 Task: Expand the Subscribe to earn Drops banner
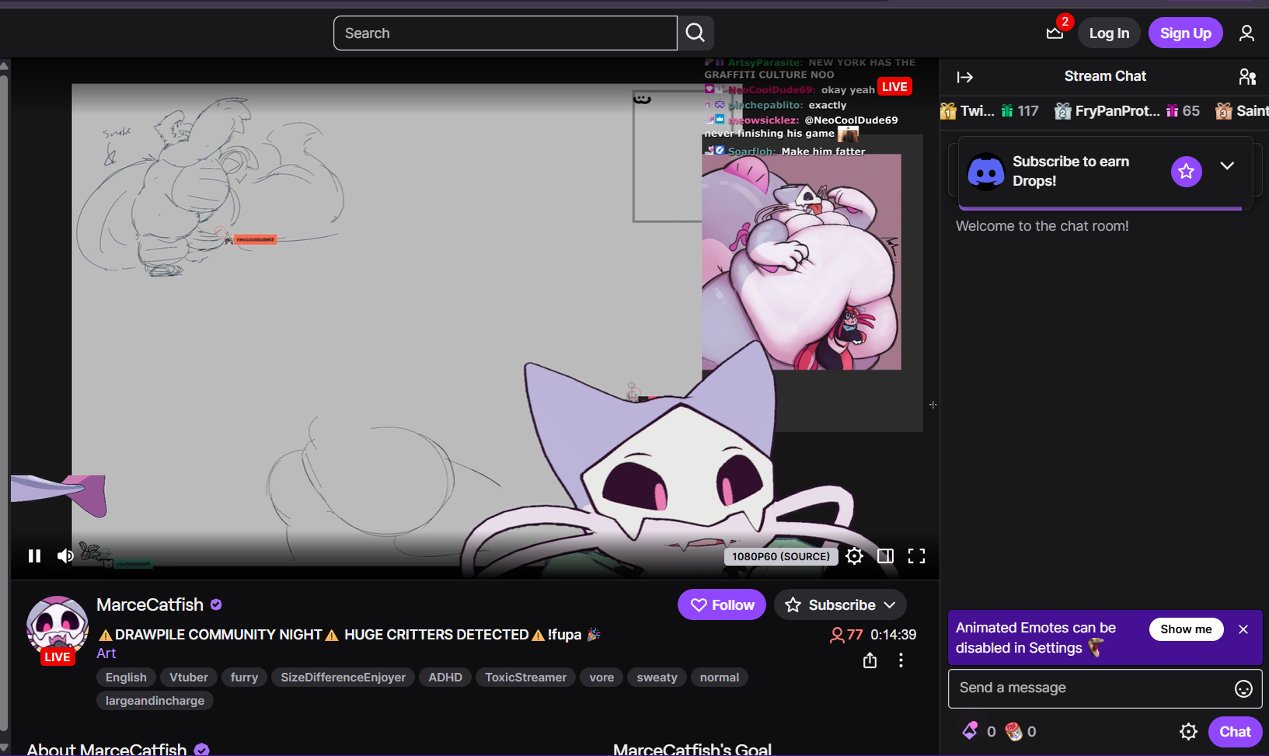click(1227, 166)
